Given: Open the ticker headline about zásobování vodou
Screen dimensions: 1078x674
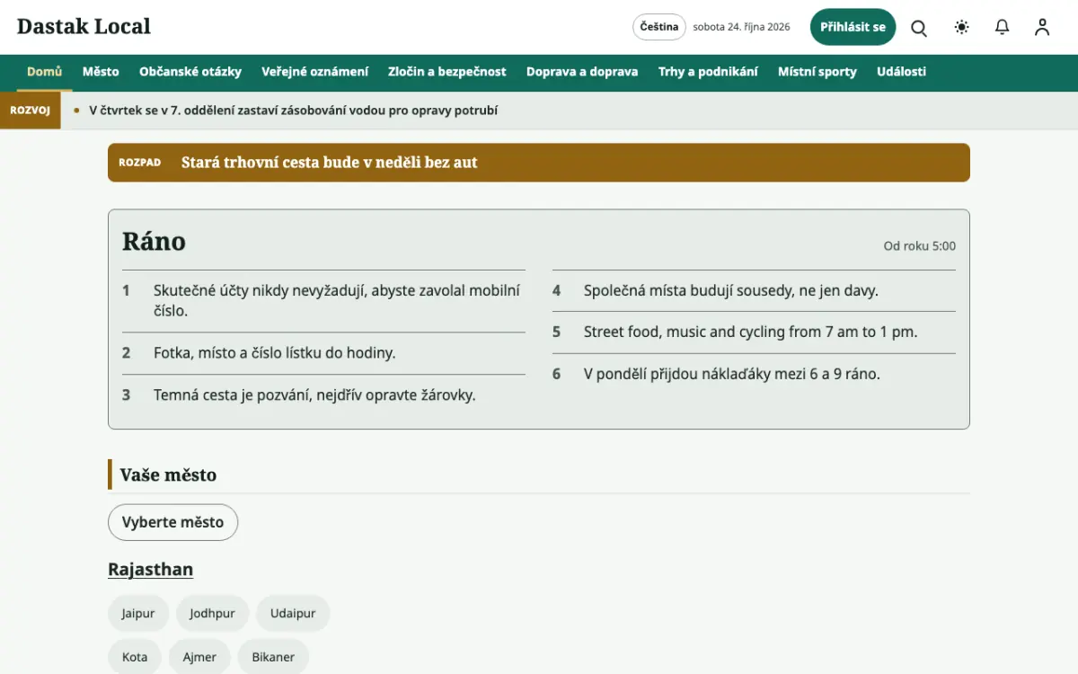Looking at the screenshot, I should click(294, 111).
